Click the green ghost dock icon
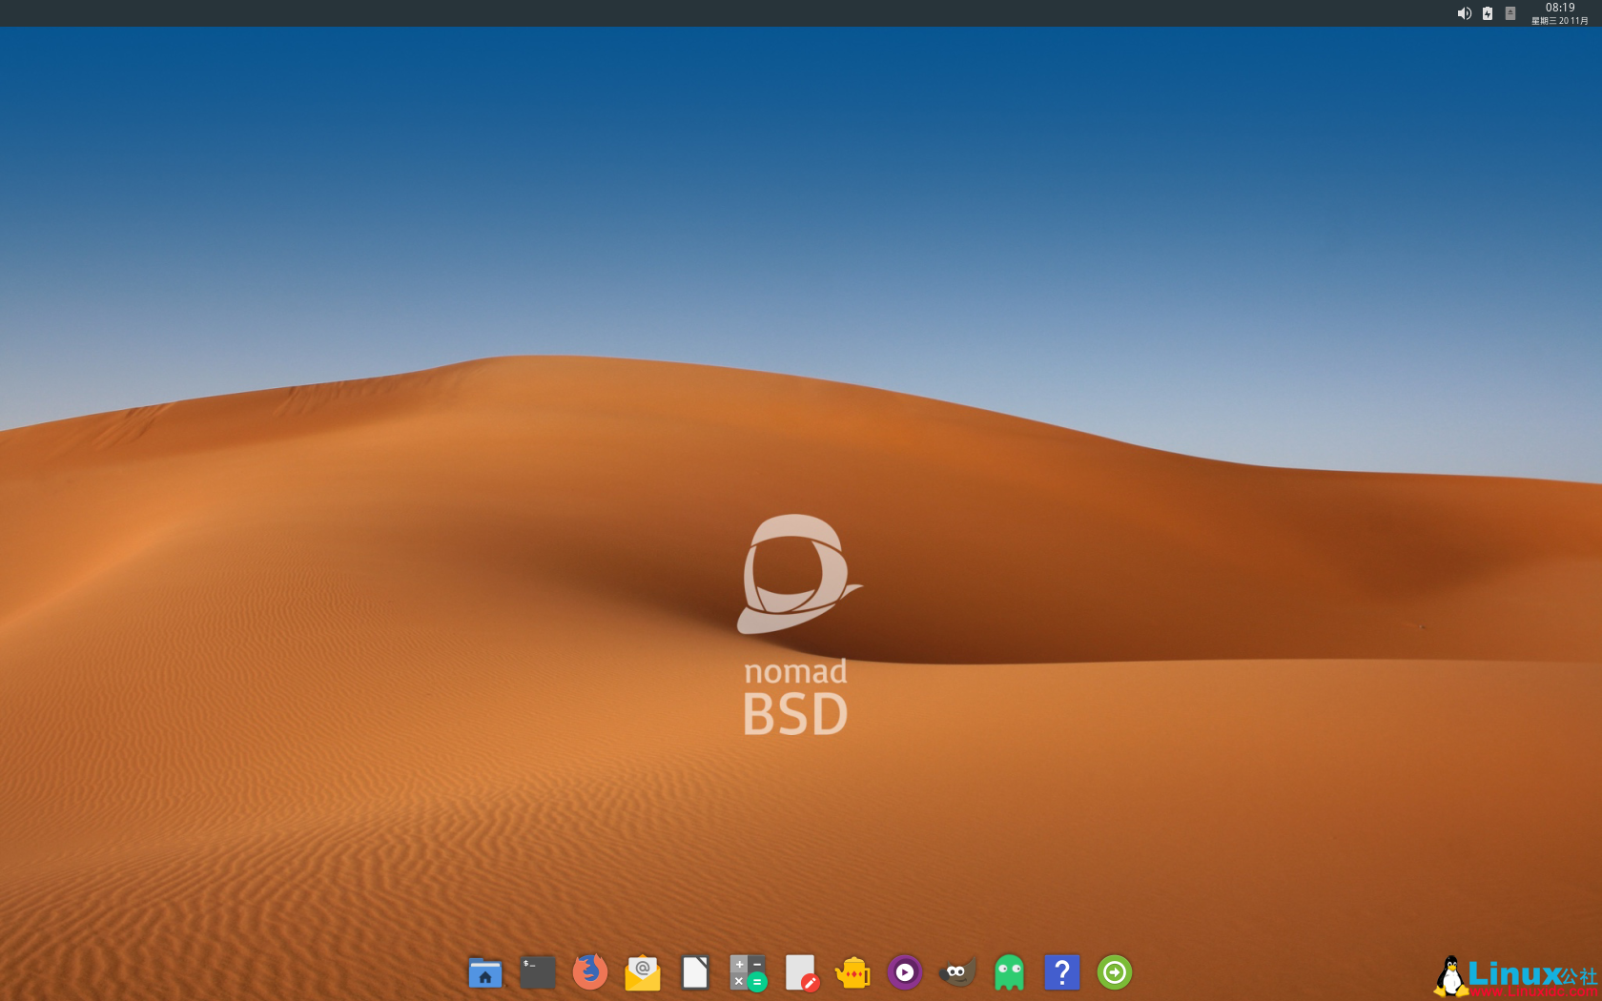This screenshot has width=1602, height=1001. pos(1009,972)
